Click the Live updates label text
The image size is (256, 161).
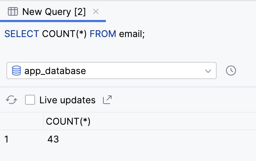coord(68,100)
